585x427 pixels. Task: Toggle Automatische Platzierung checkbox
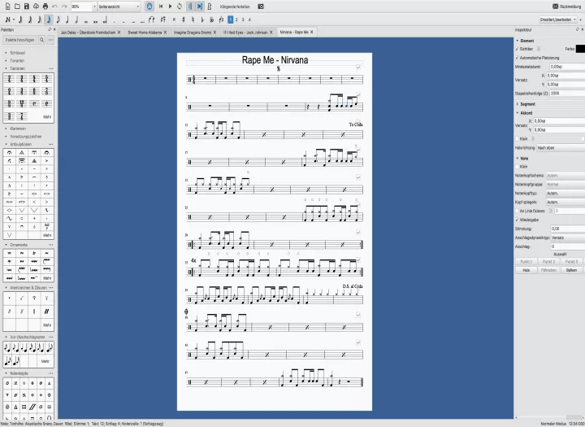[x=517, y=58]
